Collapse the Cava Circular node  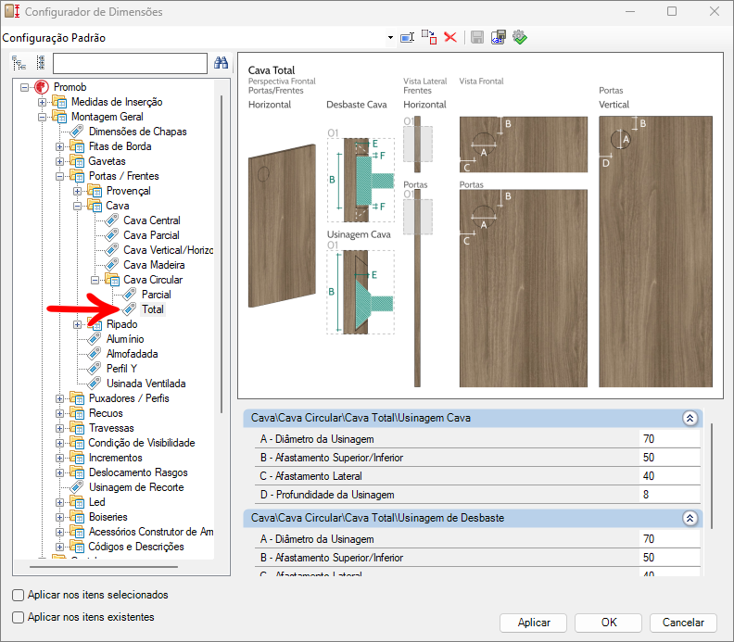(95, 280)
